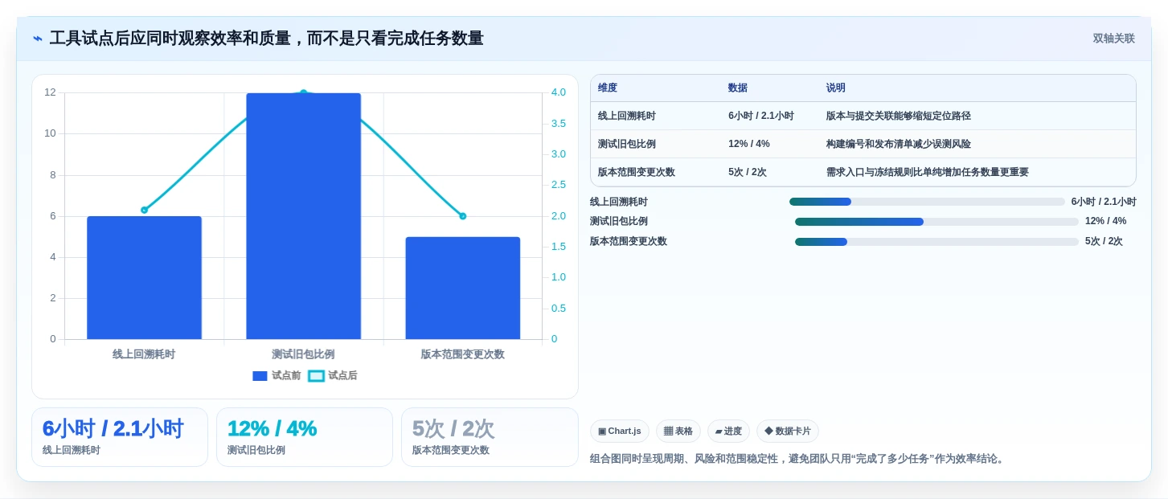The image size is (1168, 499).
Task: Open the 6小时 / 2.1小时 data card
Action: click(120, 437)
